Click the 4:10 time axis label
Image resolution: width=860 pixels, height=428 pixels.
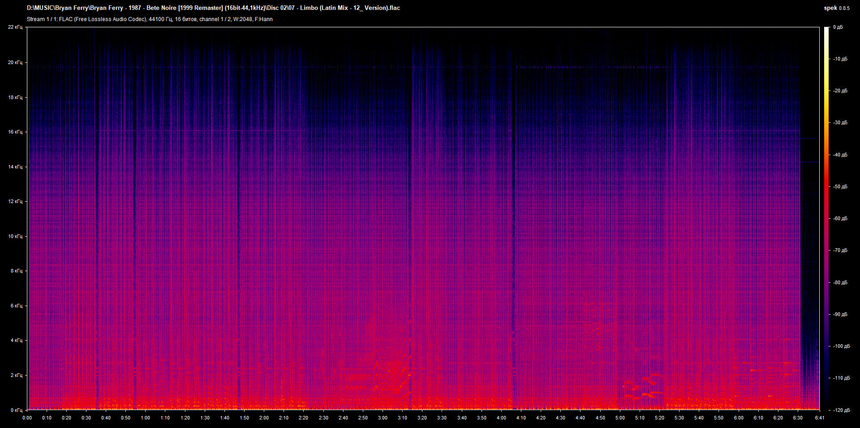pos(521,418)
